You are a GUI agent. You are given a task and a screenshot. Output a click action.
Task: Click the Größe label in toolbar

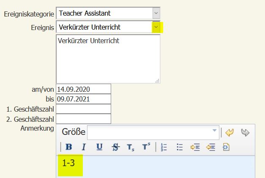(74, 132)
